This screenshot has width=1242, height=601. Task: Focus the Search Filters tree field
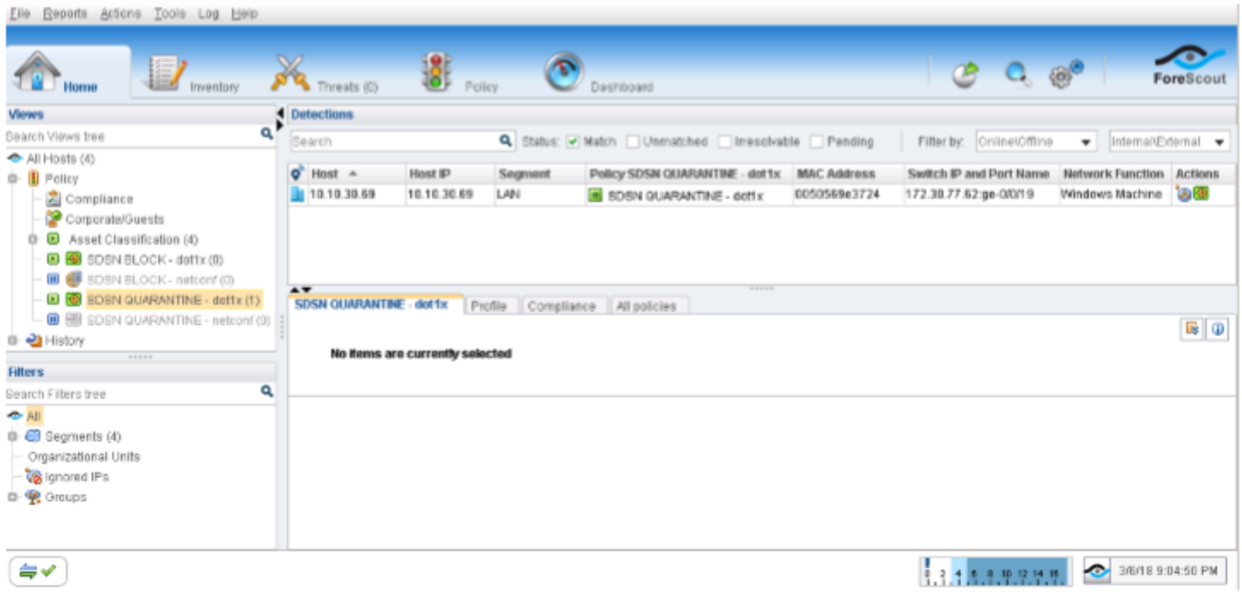132,394
